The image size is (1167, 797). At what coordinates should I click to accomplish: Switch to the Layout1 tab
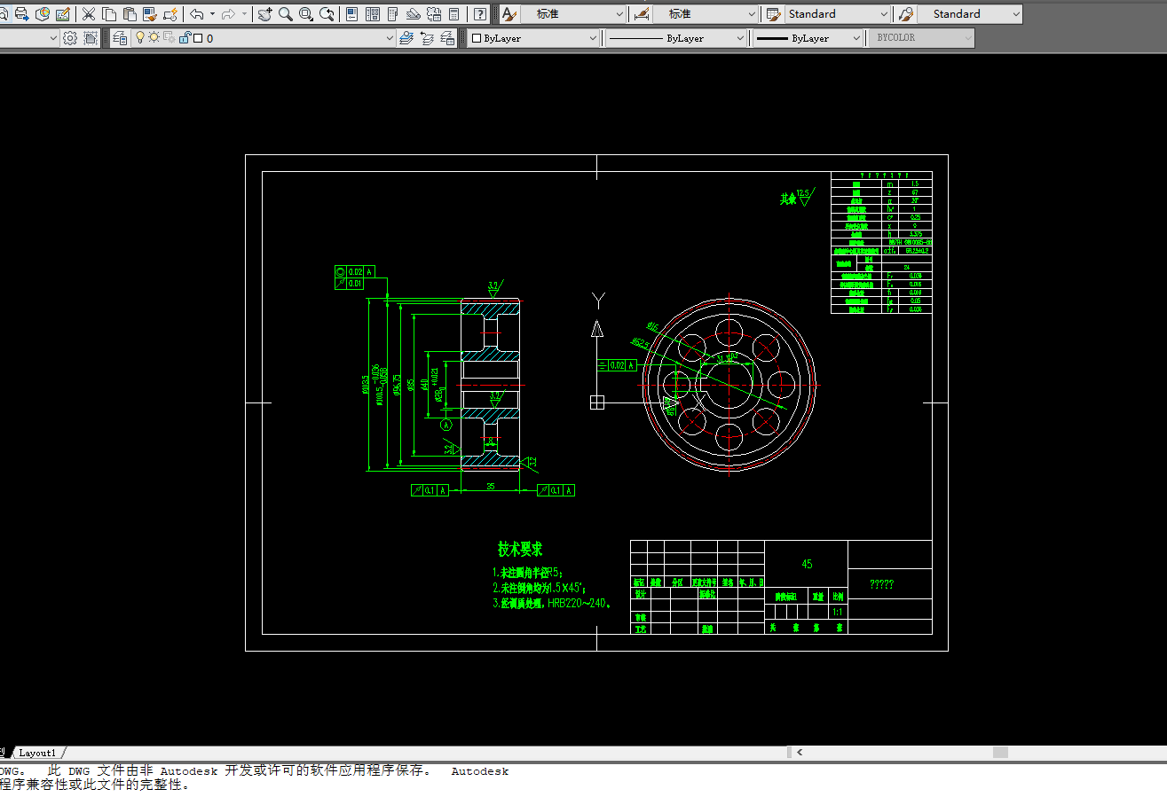pyautogui.click(x=37, y=753)
